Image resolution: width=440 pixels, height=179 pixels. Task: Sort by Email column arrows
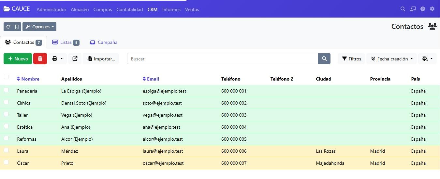point(144,79)
